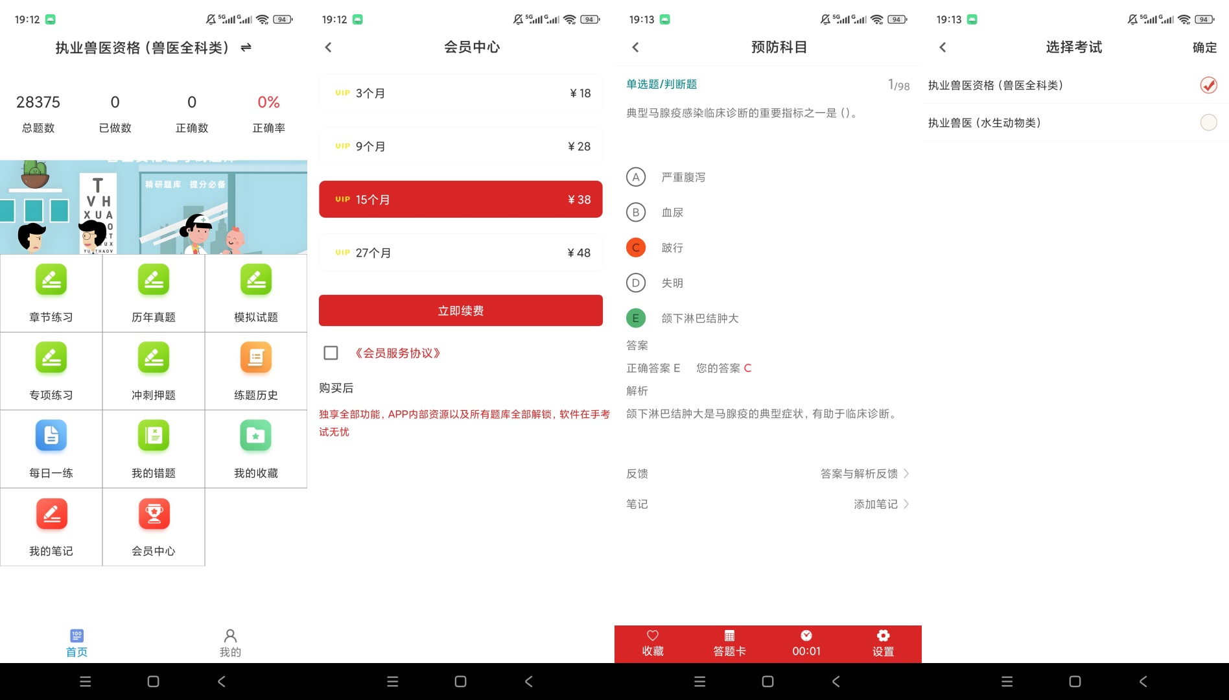This screenshot has width=1229, height=700.
Task: Select the highlighted VIP 15个月 ¥38 plan
Action: (x=460, y=200)
